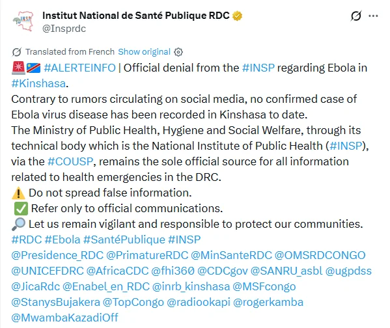Click the gold verified badge
This screenshot has height=328, width=390.
click(237, 16)
